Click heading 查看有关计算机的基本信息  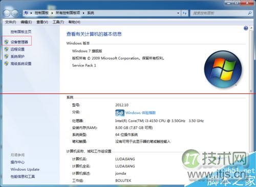click(x=94, y=34)
